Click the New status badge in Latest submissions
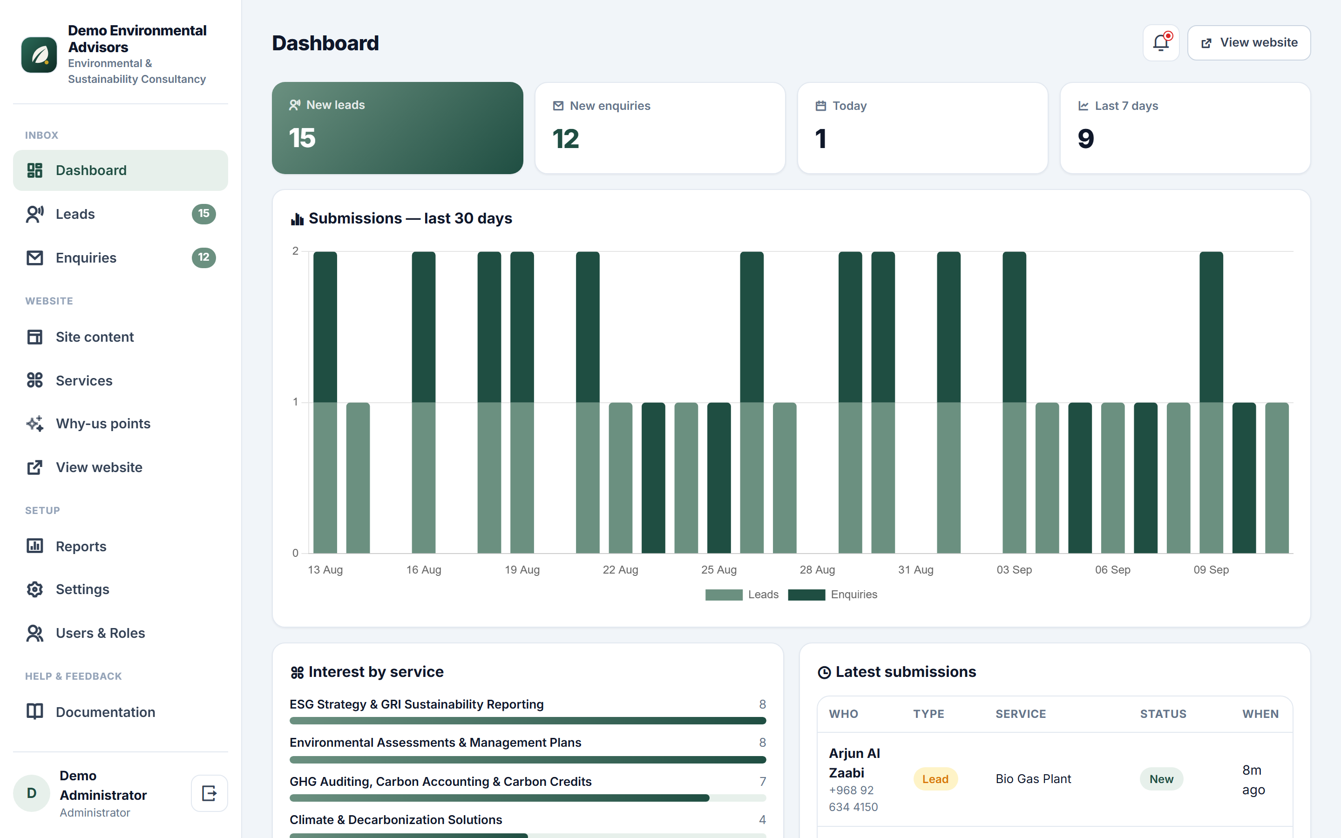This screenshot has width=1341, height=838. click(1161, 779)
